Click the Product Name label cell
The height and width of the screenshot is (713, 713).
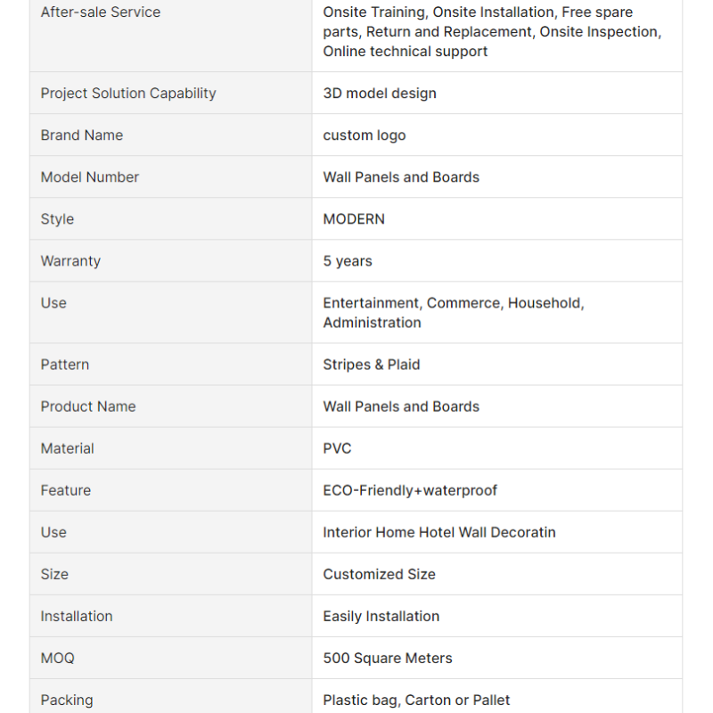click(x=88, y=406)
